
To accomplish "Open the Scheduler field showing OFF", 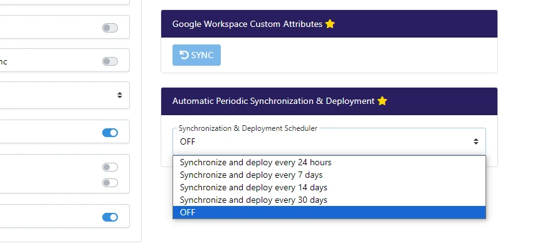I will point(329,141).
